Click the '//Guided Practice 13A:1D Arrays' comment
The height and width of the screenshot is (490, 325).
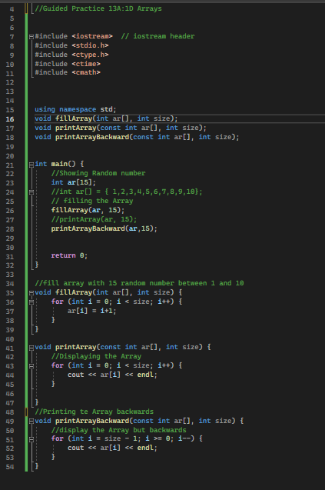click(x=98, y=8)
